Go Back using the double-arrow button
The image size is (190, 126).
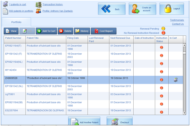coord(112,9)
